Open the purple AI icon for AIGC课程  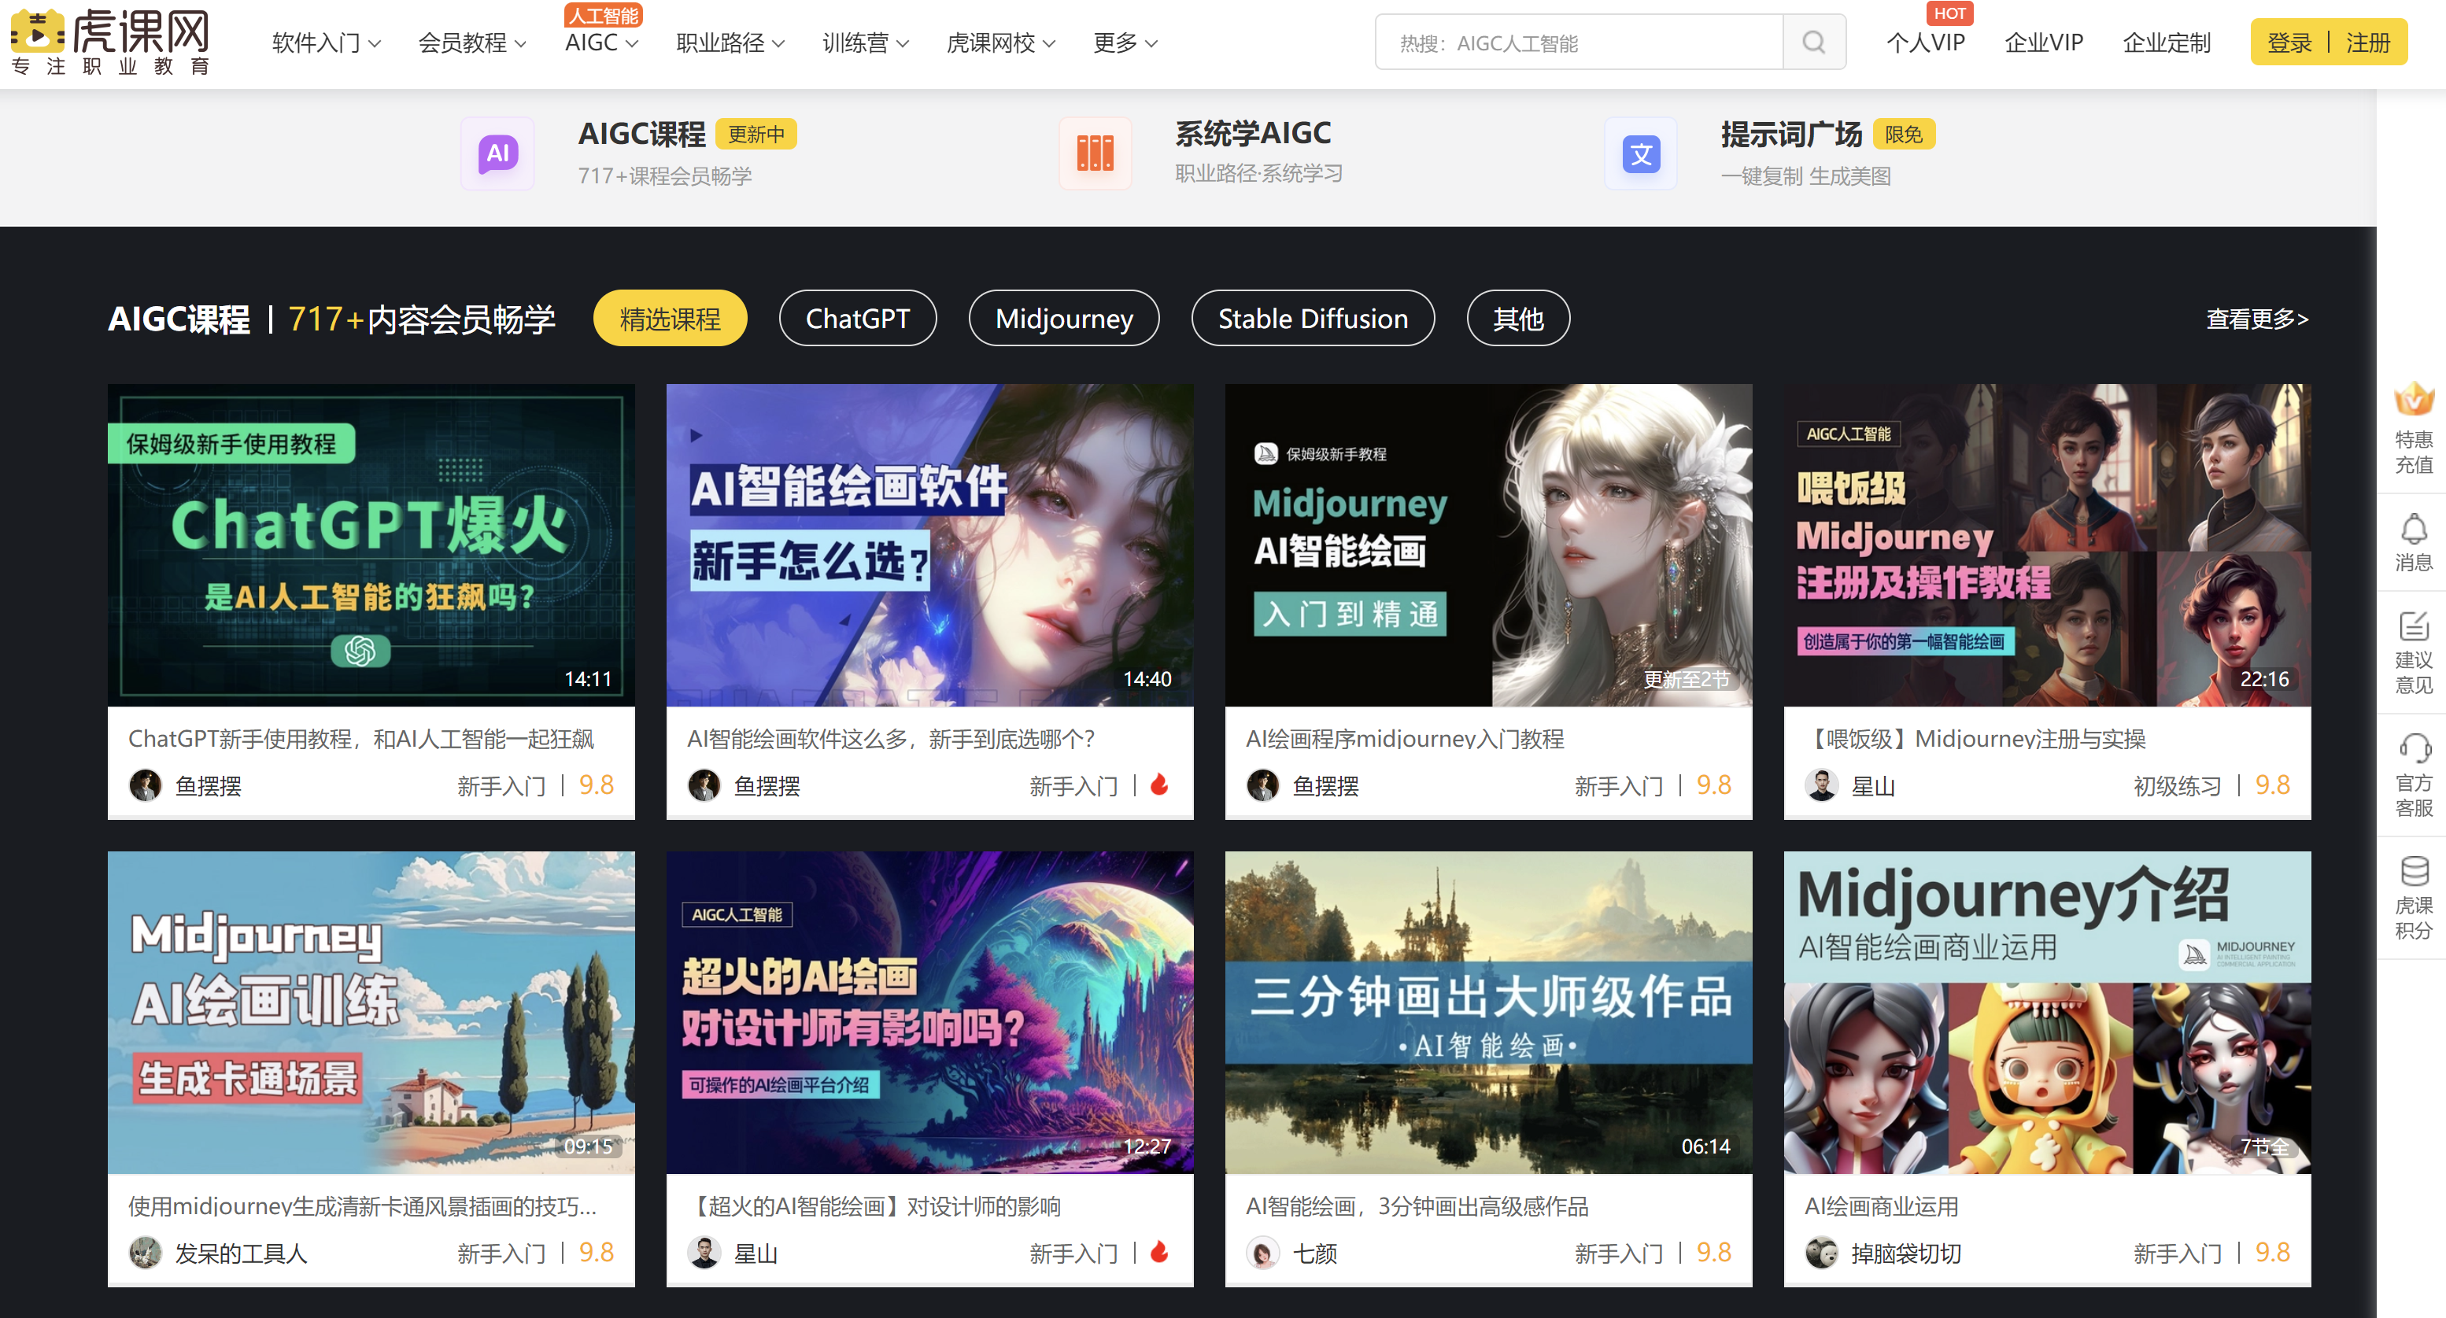(498, 153)
